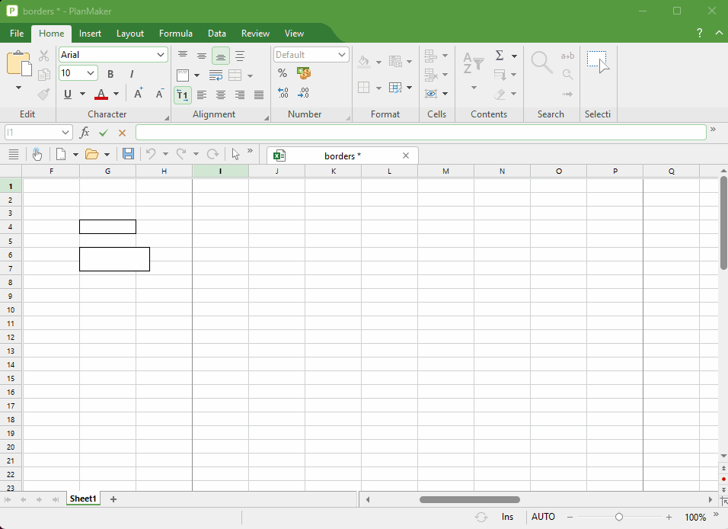728x529 pixels.
Task: Expand the Default number format dropdown
Action: point(342,55)
